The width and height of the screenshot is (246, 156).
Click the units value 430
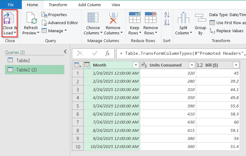coord(168,122)
